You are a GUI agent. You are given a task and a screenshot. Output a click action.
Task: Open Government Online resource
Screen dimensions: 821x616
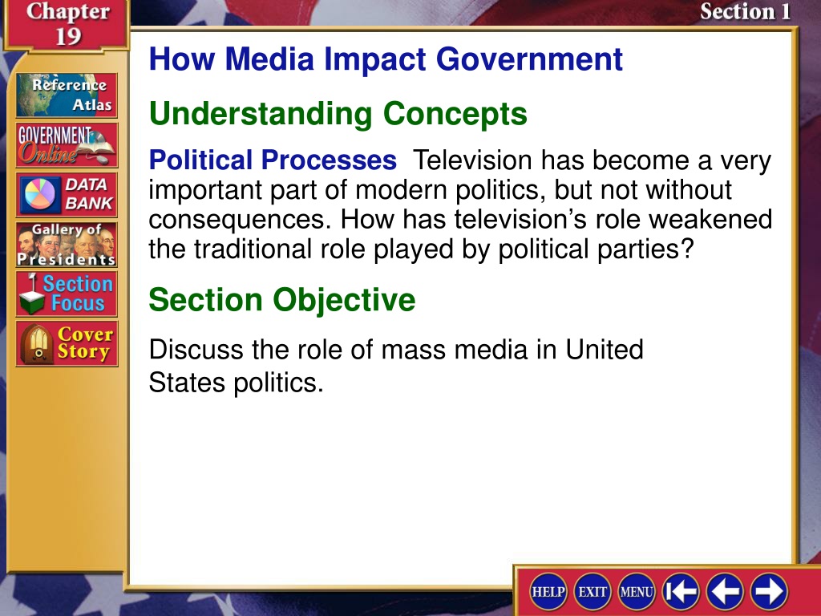click(x=67, y=145)
